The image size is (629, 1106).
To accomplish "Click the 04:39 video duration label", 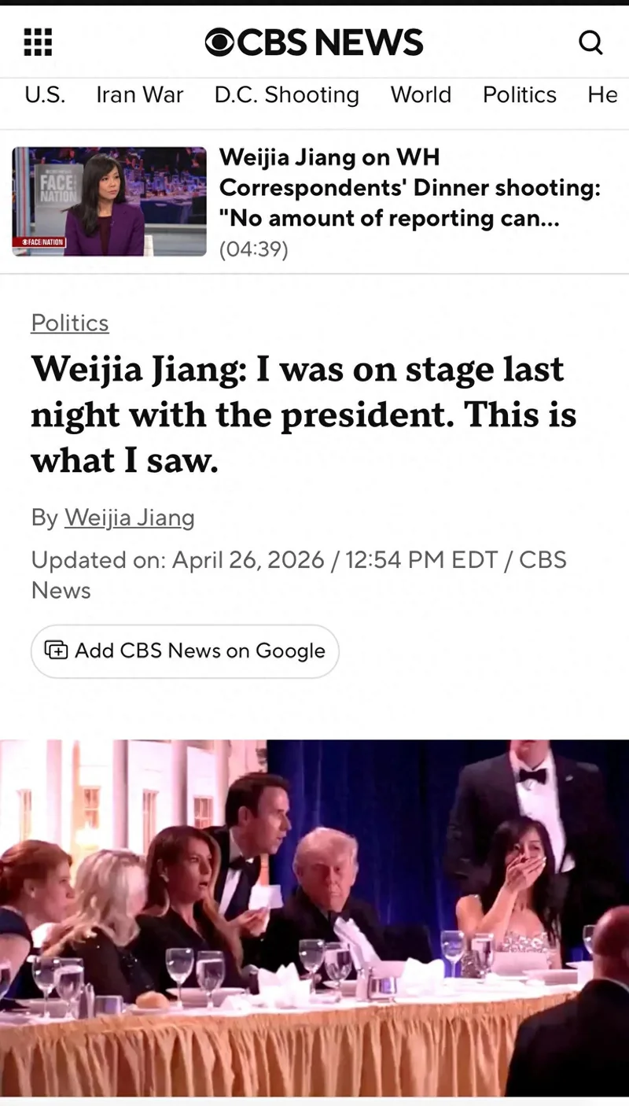I will click(253, 249).
